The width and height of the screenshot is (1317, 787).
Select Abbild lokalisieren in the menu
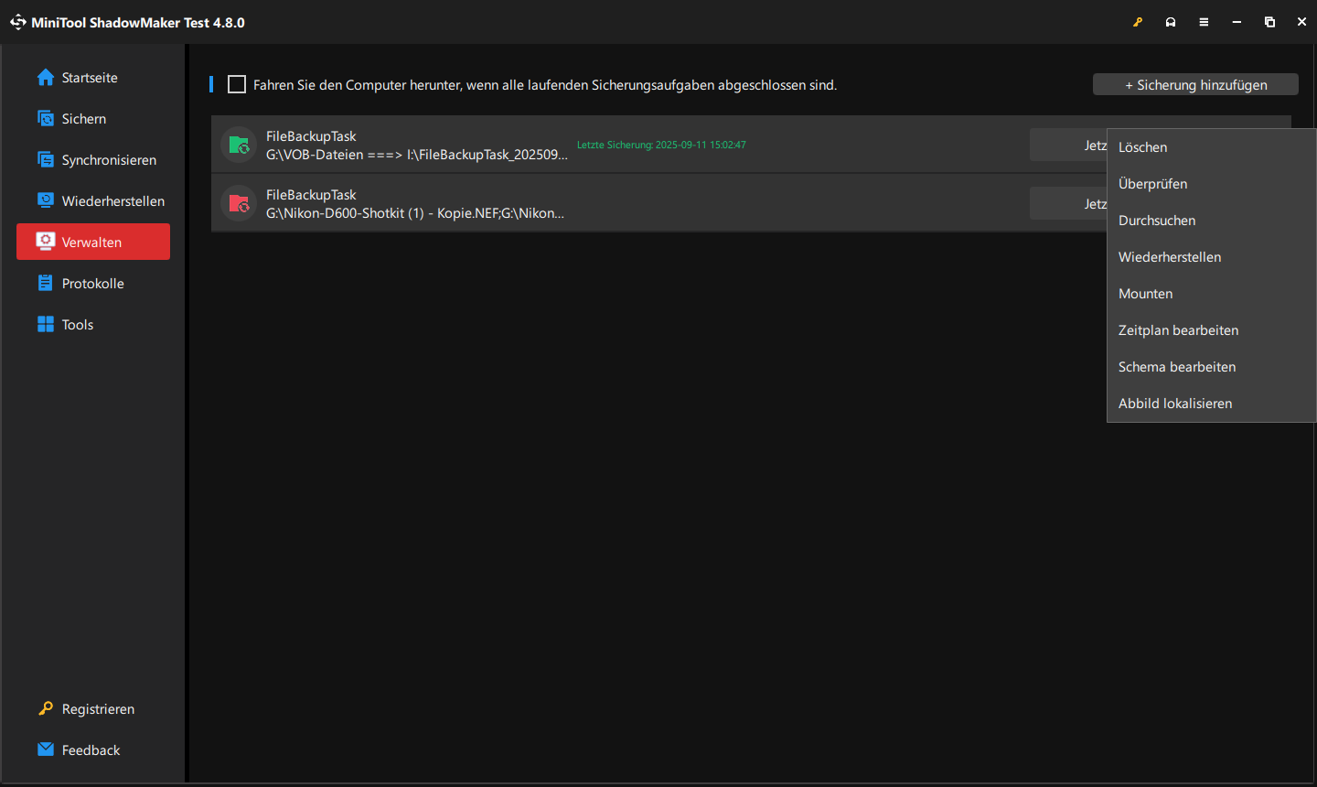[x=1211, y=404]
